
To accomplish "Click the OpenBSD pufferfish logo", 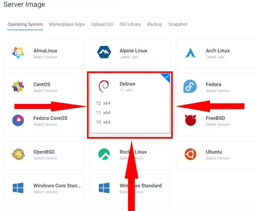I will click(18, 154).
